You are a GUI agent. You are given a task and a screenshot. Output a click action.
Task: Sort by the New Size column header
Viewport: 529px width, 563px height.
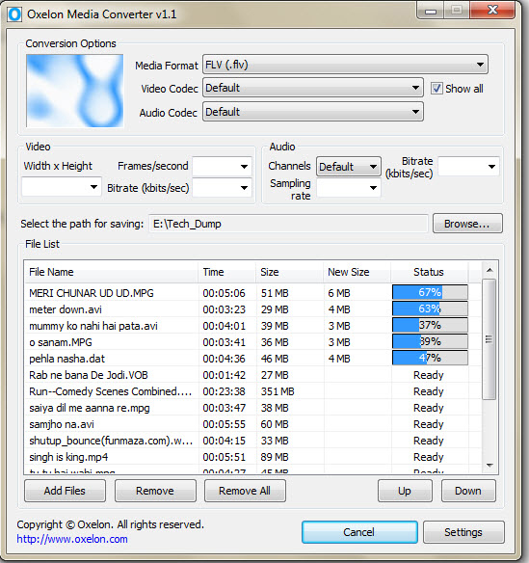point(357,272)
